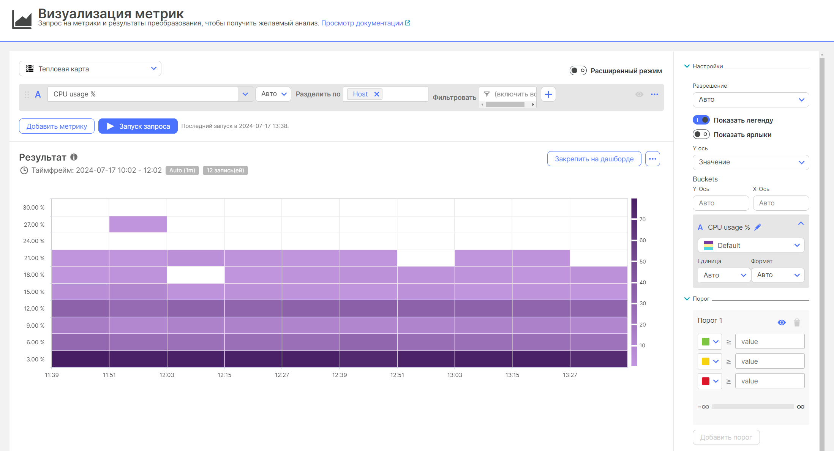Open the green threshold color picker
The image size is (834, 451).
[x=709, y=342]
